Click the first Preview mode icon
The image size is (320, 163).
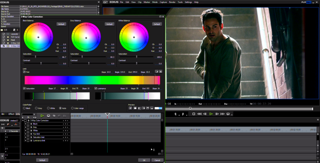[131, 108]
